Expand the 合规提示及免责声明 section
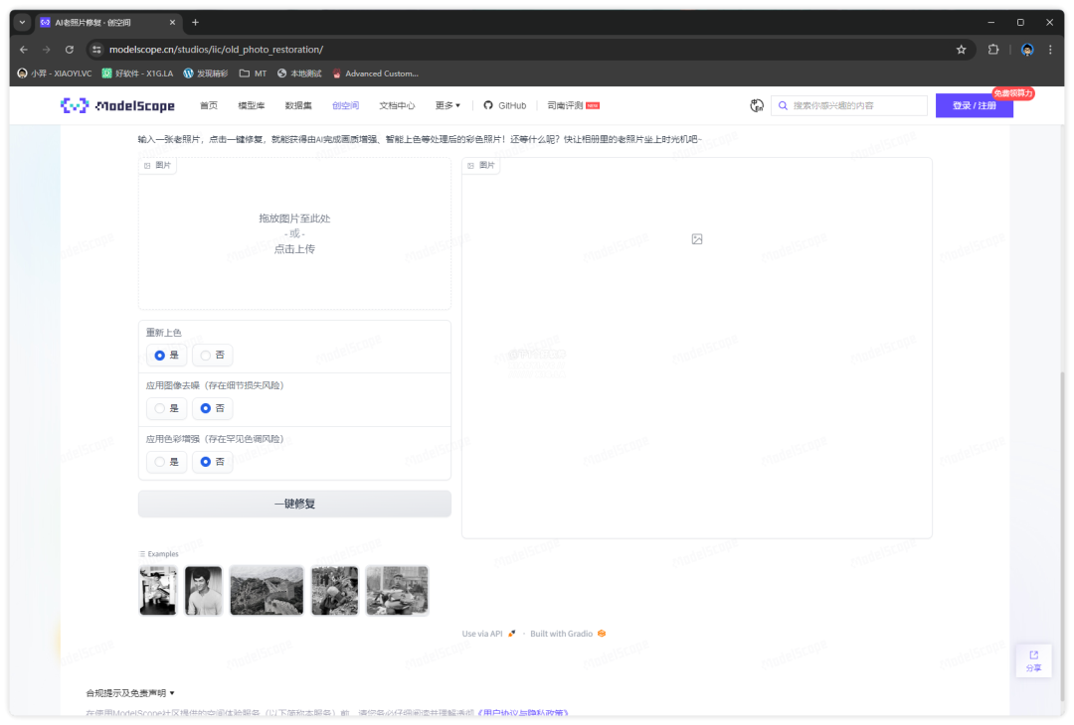Image resolution: width=1074 pixels, height=725 pixels. [x=130, y=693]
